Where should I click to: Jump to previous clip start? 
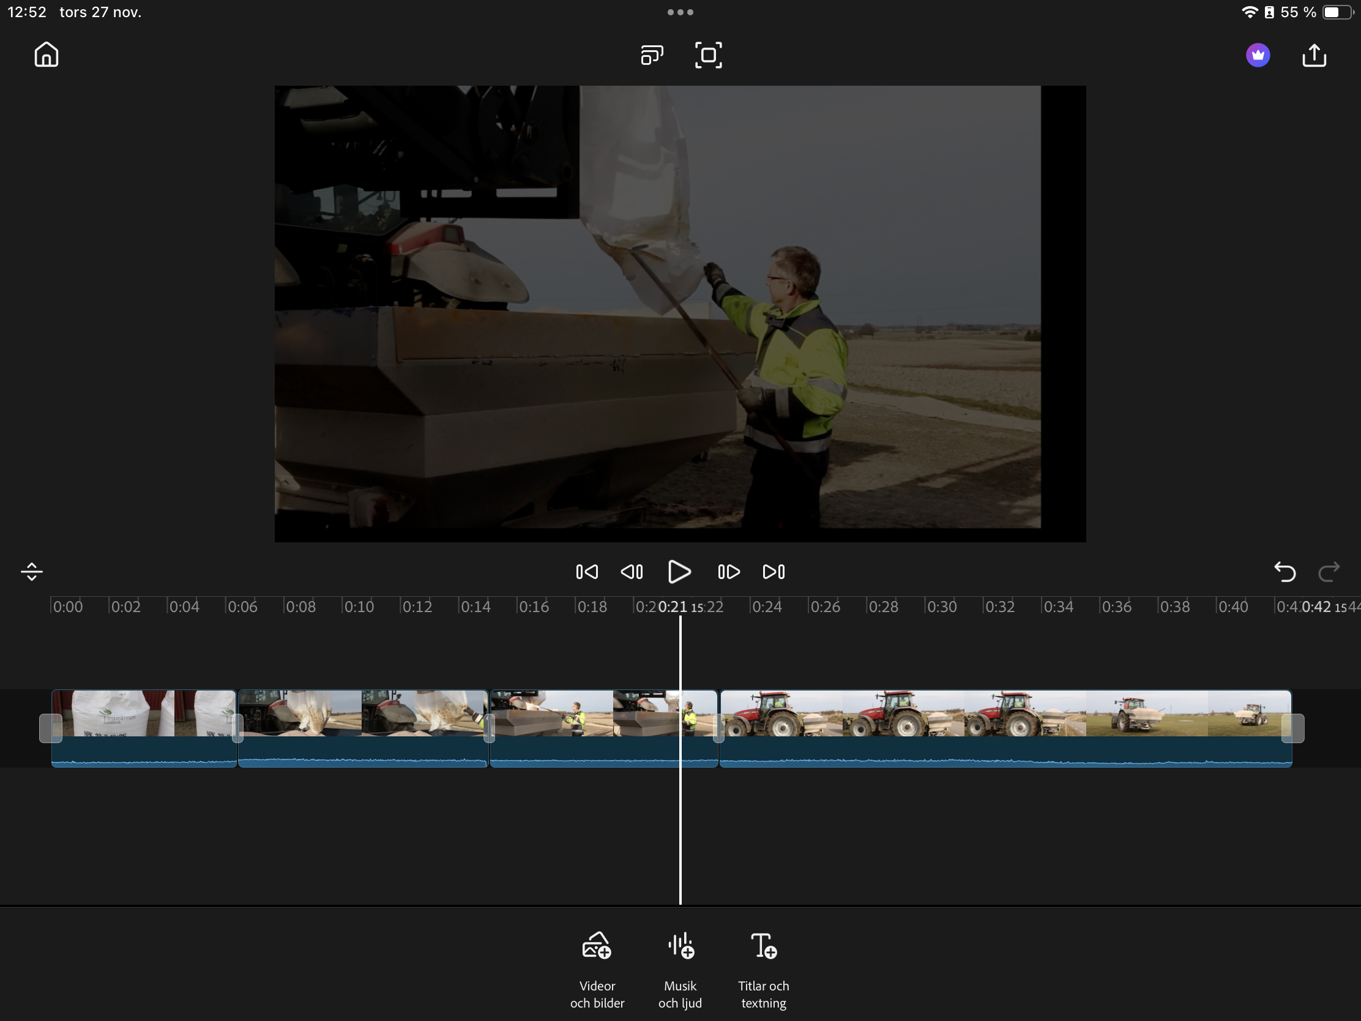pyautogui.click(x=586, y=572)
